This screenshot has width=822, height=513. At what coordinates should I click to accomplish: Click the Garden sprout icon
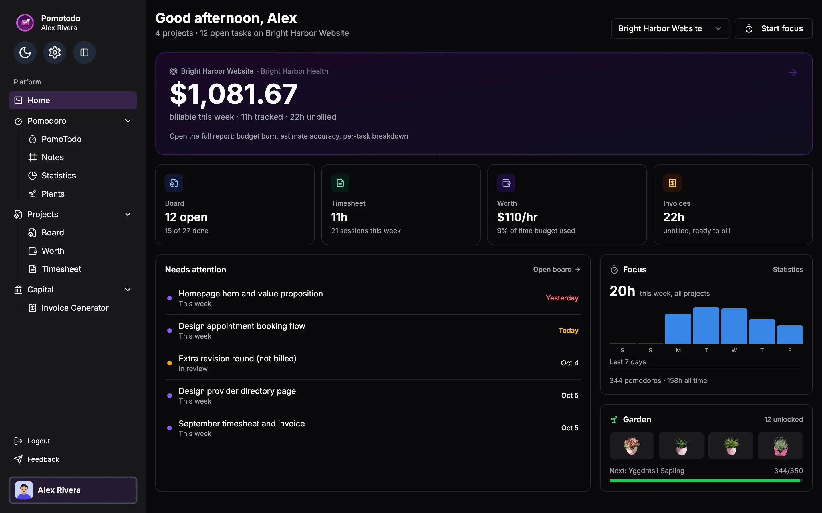pyautogui.click(x=614, y=420)
